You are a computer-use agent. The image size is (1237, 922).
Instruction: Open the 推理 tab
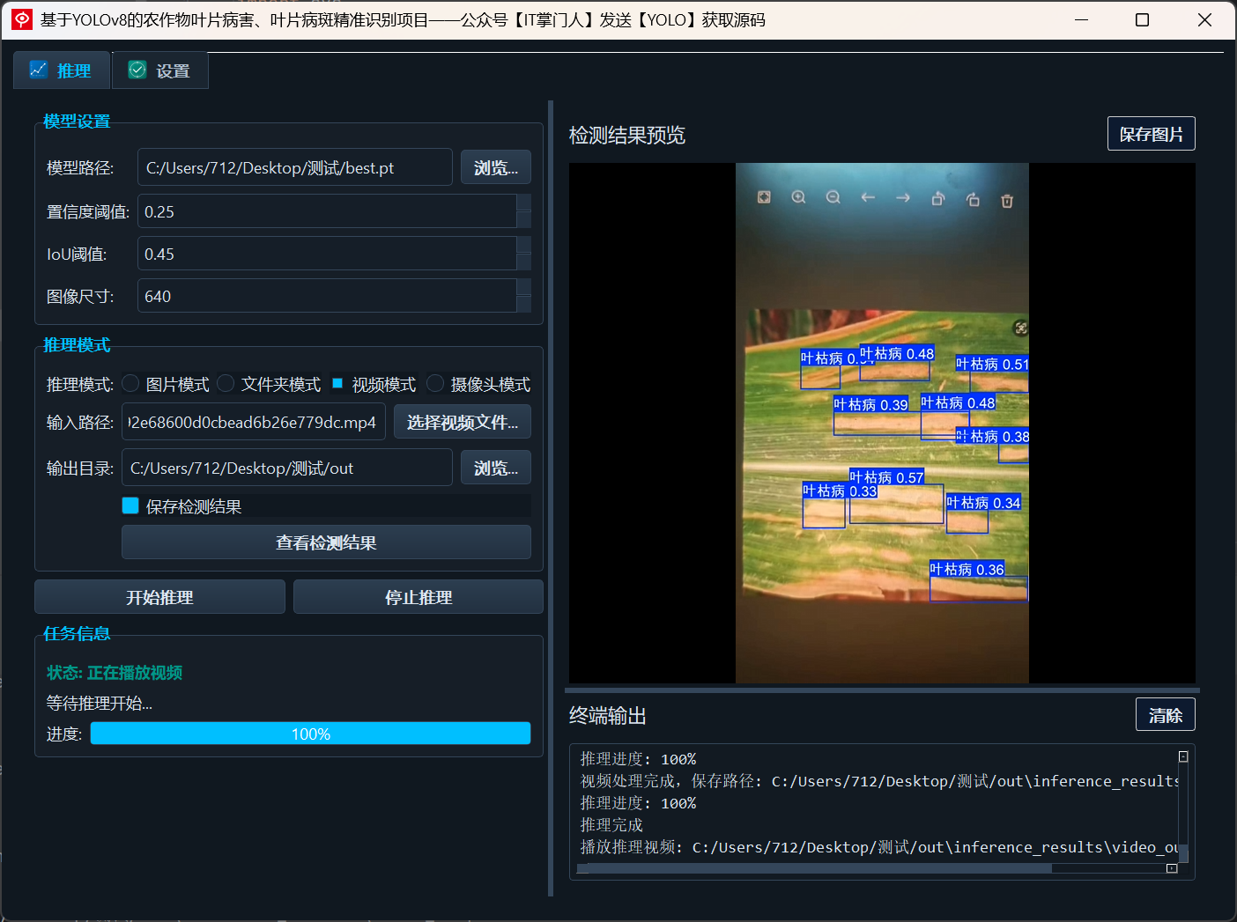(x=62, y=70)
